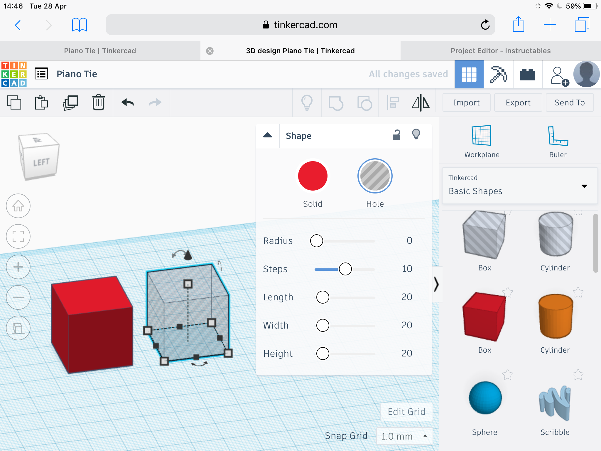Close the 3D design Piano Tie tab
Viewport: 601px width, 451px height.
point(210,51)
